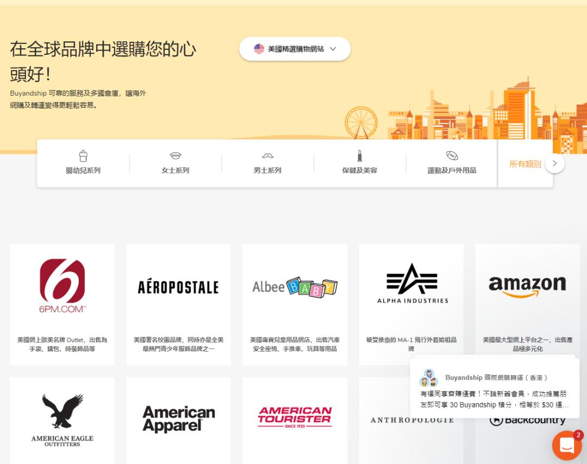
Task: Click the Albee Baby logo
Action: coord(295,286)
